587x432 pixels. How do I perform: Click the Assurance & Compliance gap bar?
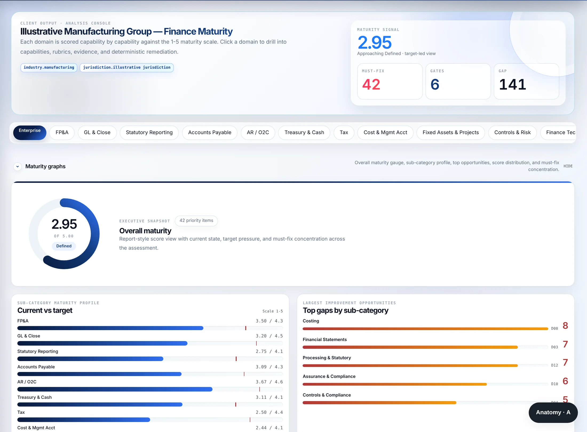pyautogui.click(x=425, y=384)
